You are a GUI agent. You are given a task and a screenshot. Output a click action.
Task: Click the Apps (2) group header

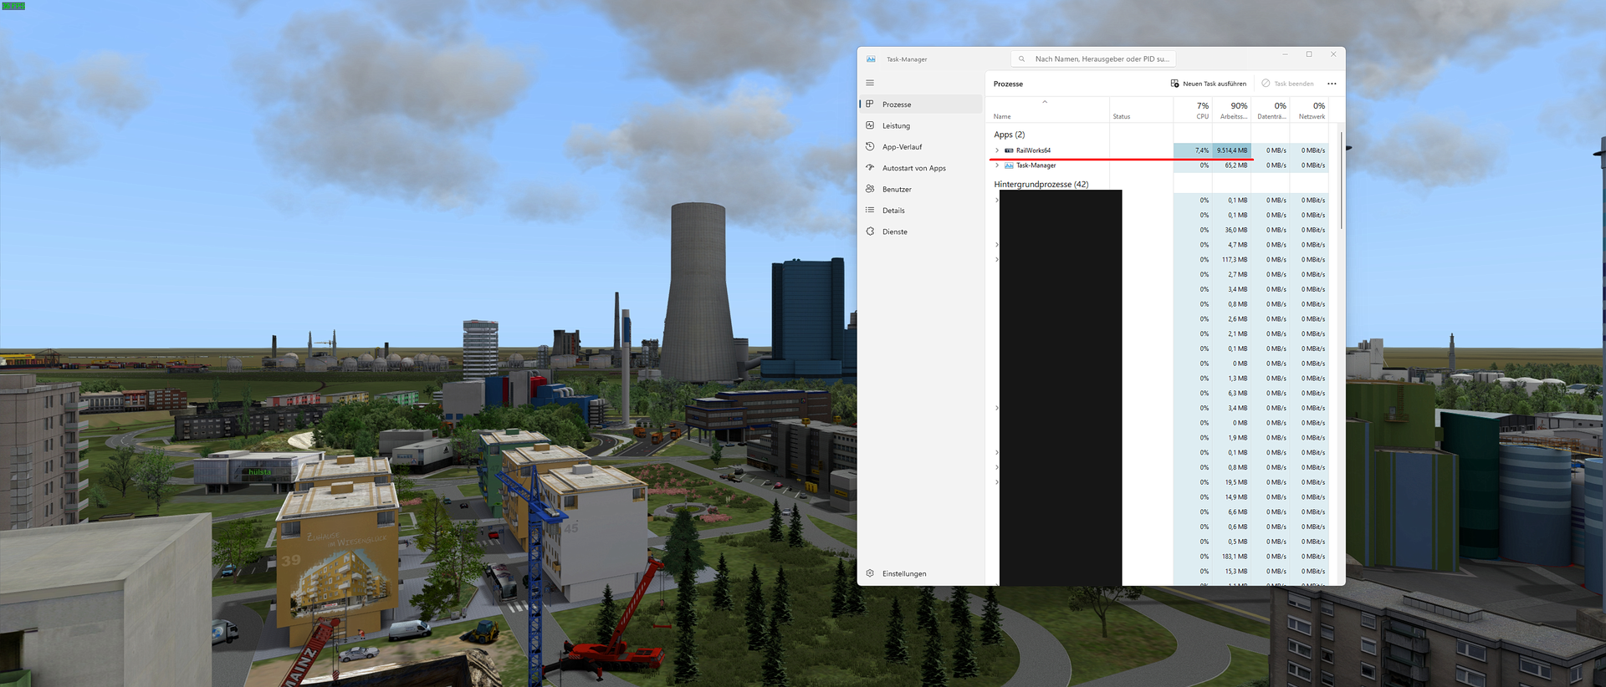click(1009, 135)
